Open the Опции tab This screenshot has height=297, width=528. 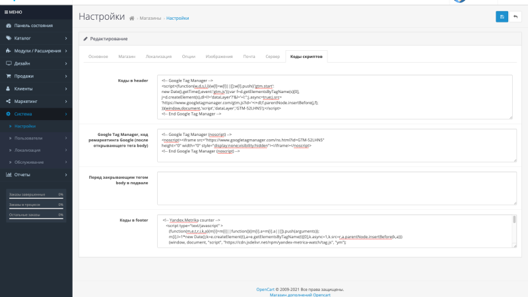(x=189, y=57)
